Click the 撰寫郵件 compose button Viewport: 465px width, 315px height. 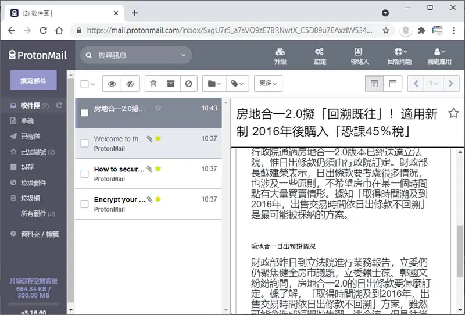pyautogui.click(x=34, y=80)
